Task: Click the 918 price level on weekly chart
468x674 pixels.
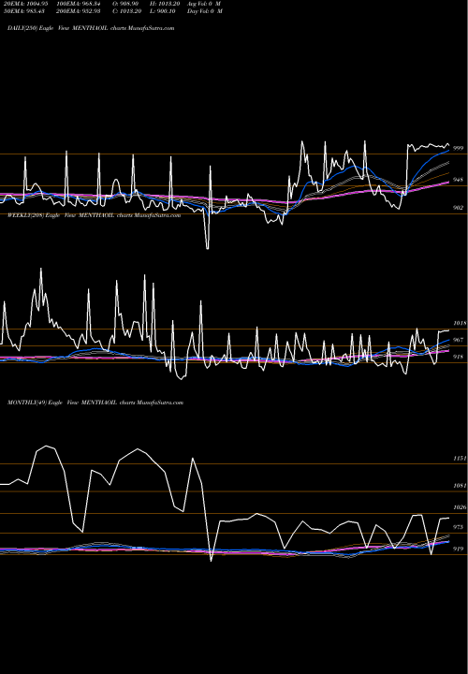Action: tap(459, 357)
